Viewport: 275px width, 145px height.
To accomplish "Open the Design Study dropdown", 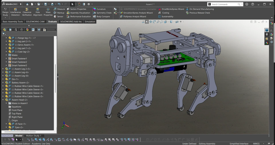I will (5, 17).
